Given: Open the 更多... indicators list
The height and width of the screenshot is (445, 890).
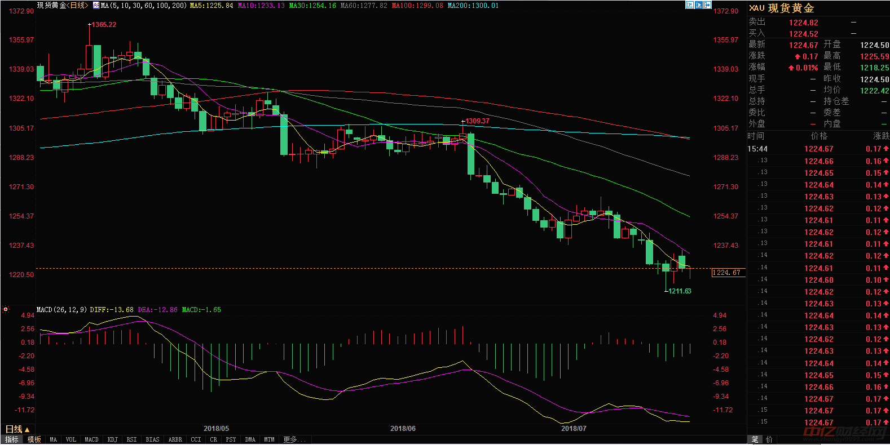Looking at the screenshot, I should click(294, 439).
